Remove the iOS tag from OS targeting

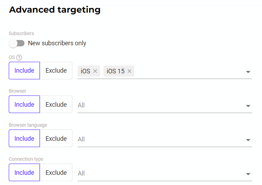pyautogui.click(x=95, y=71)
